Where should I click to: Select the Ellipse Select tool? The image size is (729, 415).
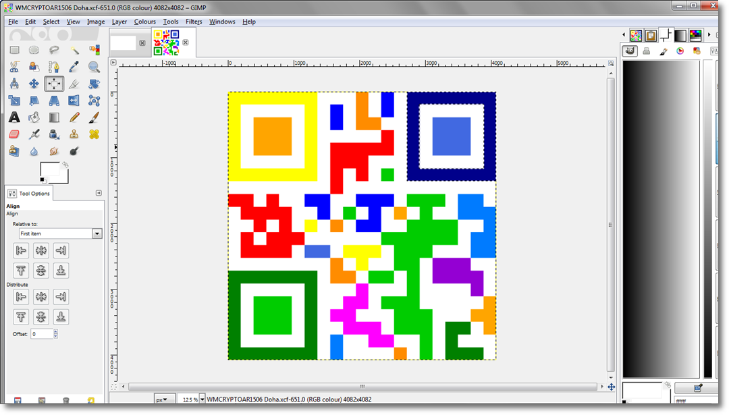tap(34, 50)
